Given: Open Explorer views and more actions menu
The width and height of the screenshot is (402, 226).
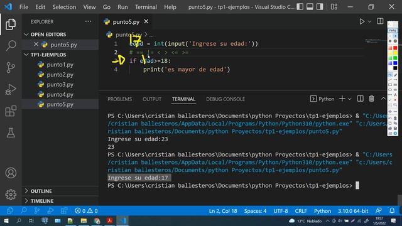Looking at the screenshot, I should [88, 21].
